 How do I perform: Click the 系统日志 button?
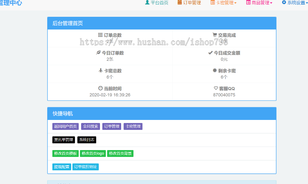click(87, 140)
